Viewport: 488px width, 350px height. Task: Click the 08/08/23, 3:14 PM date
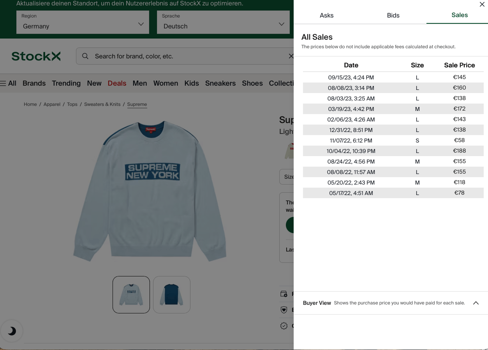point(351,88)
